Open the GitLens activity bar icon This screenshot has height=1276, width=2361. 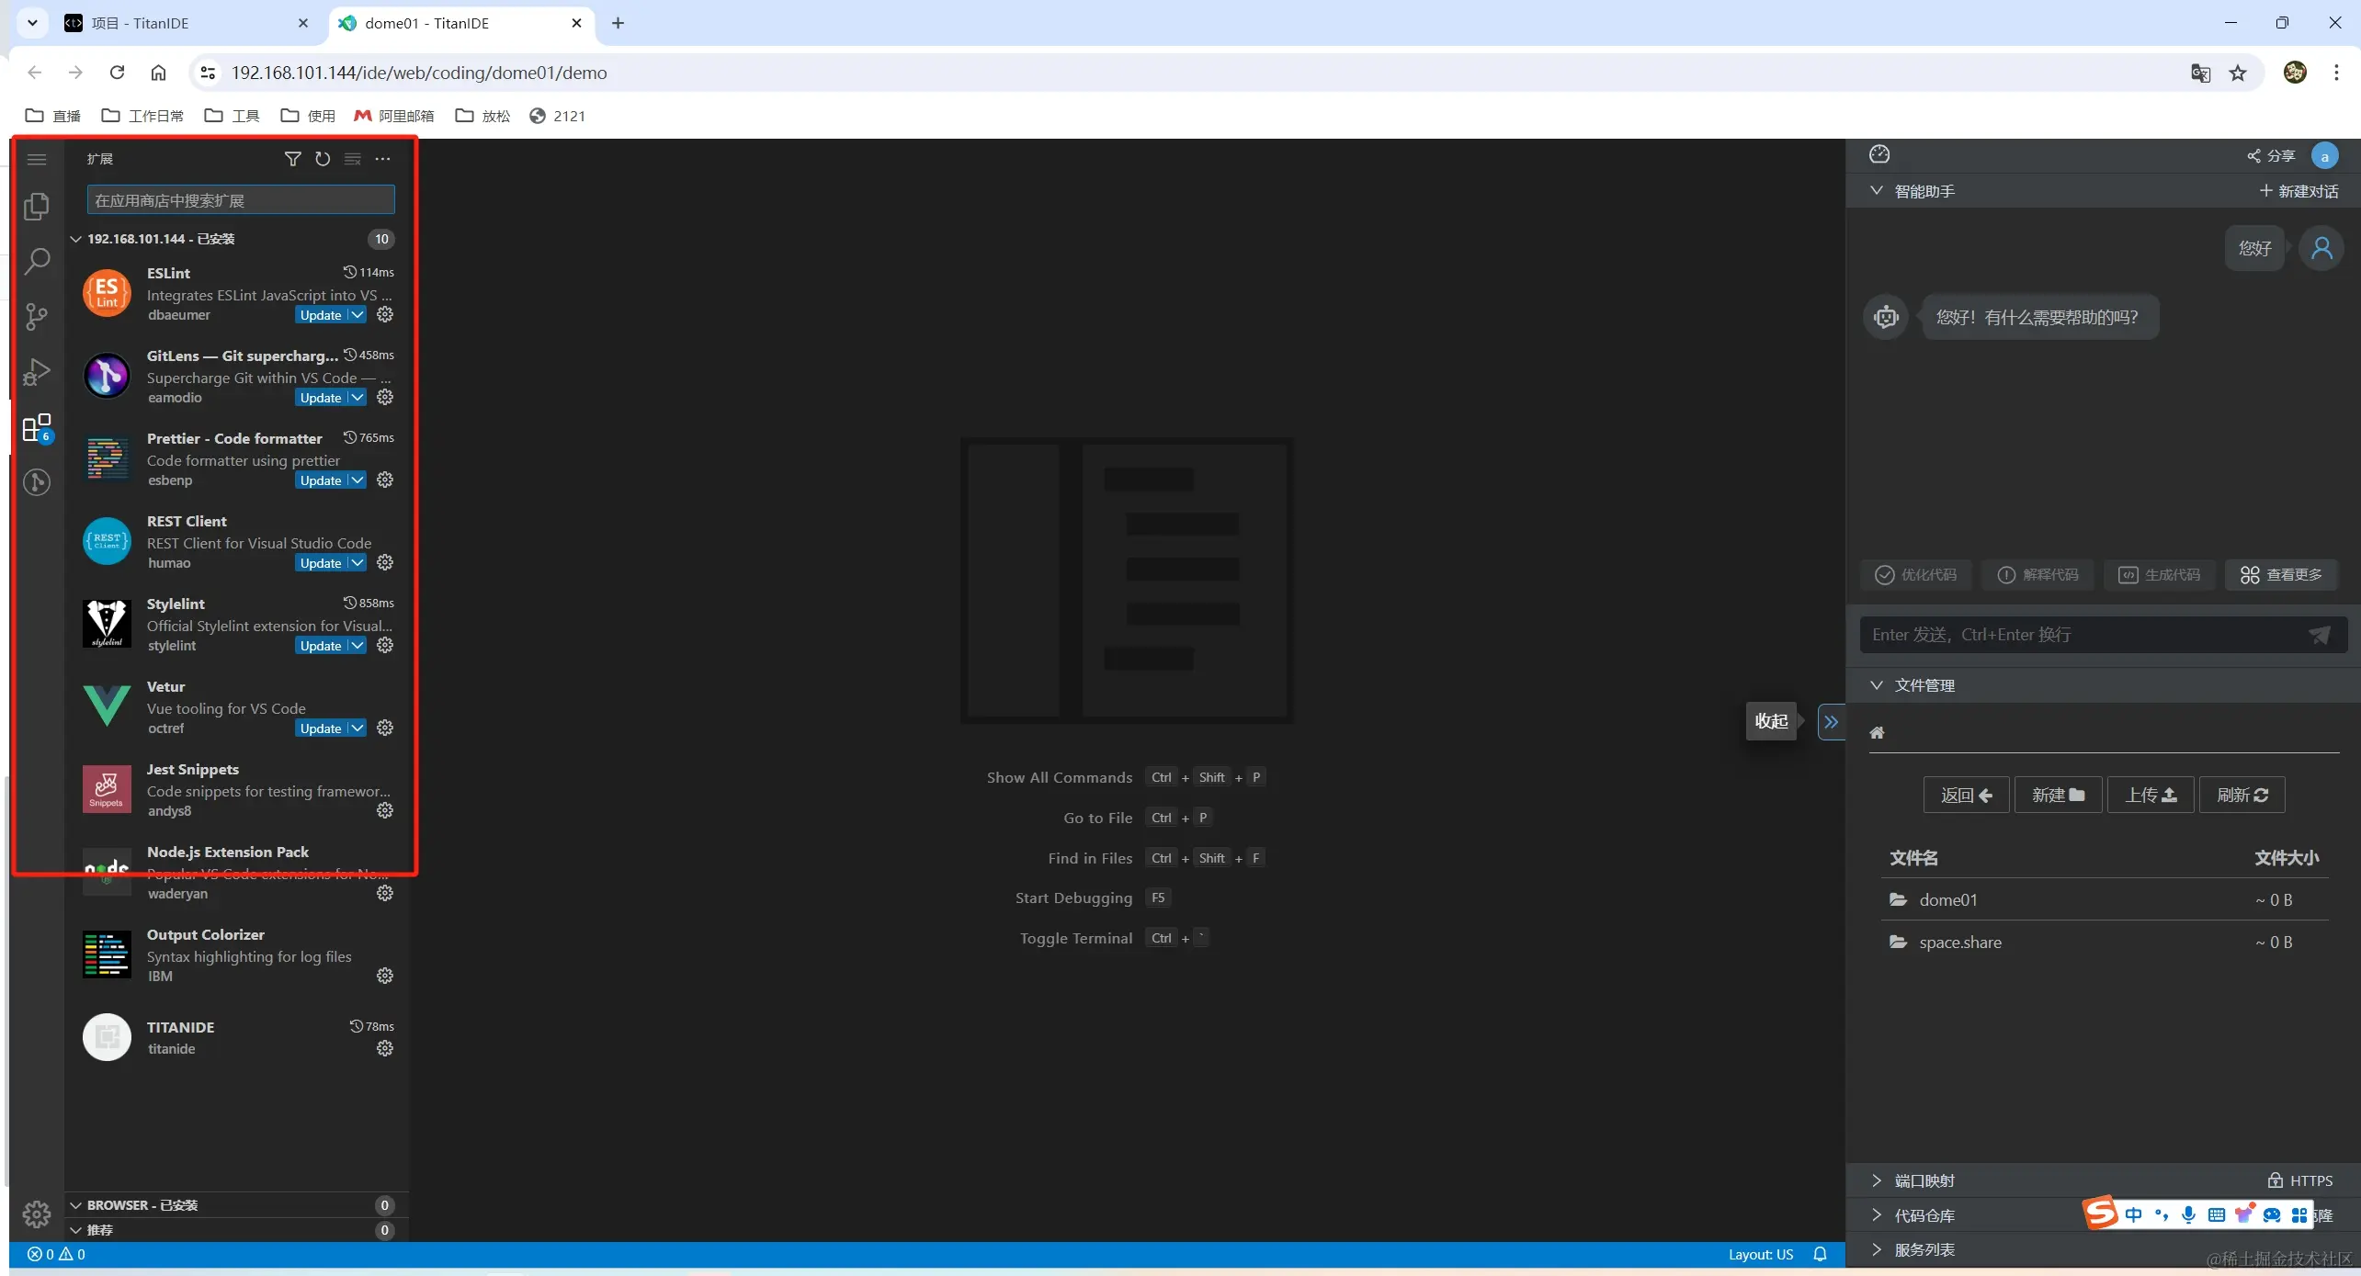pos(37,482)
